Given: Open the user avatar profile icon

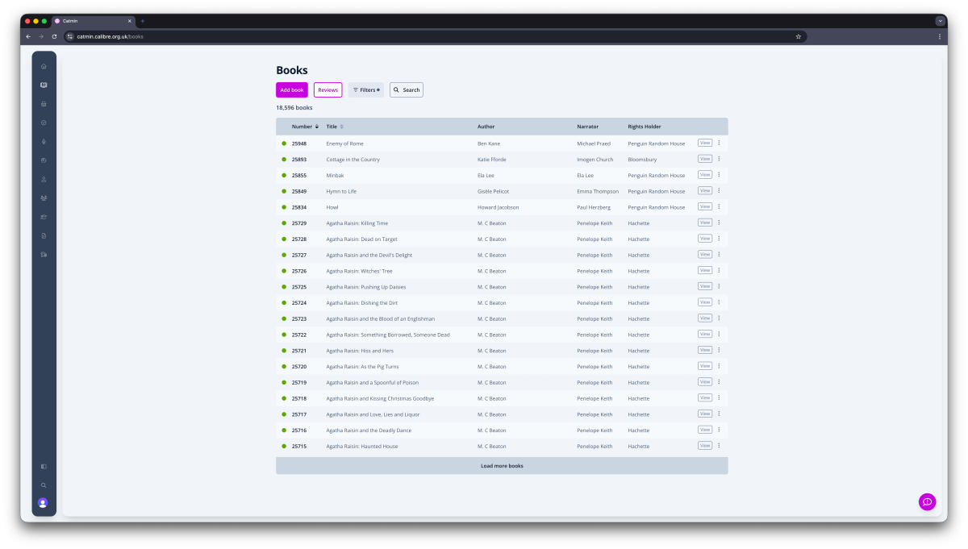Looking at the screenshot, I should coord(43,503).
